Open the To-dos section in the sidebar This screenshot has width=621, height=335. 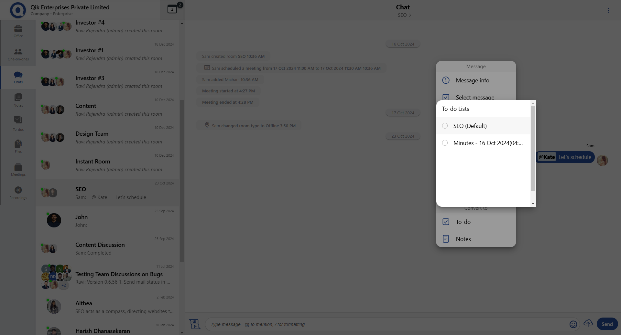pos(18,124)
